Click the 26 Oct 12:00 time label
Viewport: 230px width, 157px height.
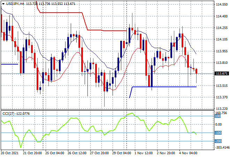tap(77, 153)
